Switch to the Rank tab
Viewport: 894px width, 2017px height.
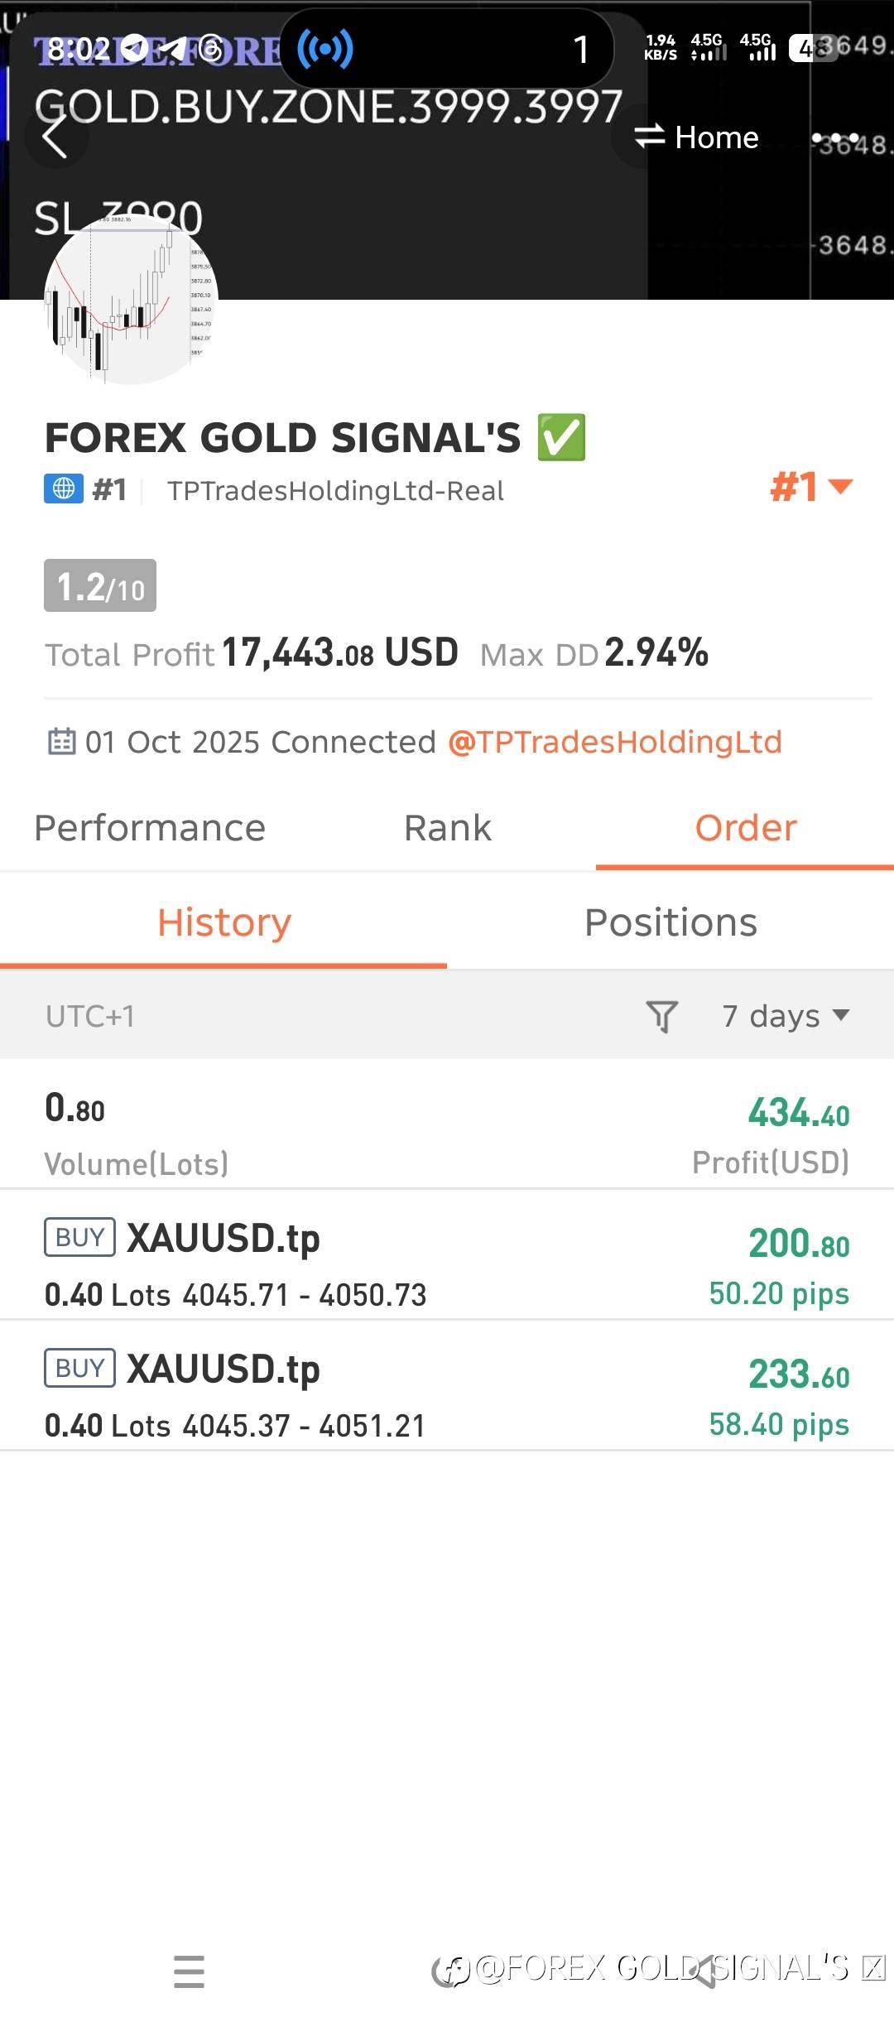click(x=447, y=828)
